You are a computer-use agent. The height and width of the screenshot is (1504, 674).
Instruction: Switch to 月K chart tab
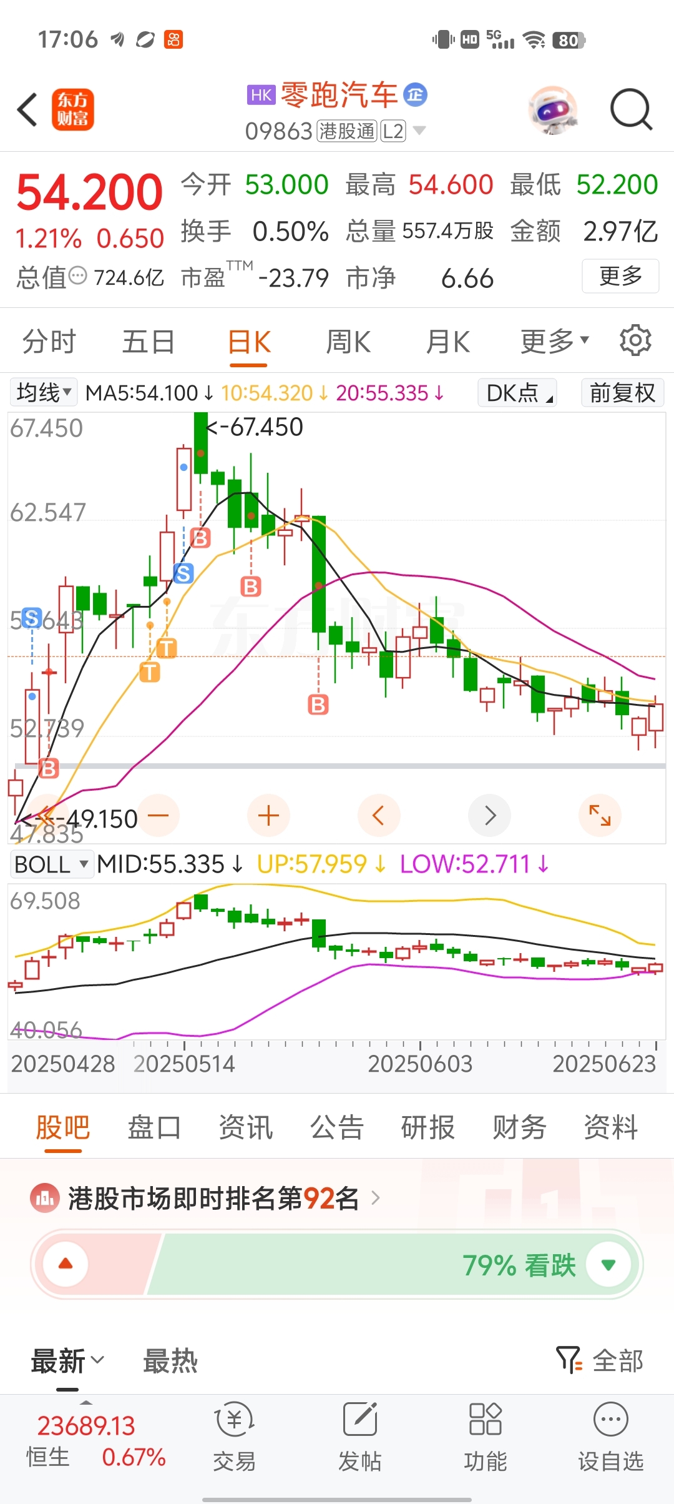448,342
